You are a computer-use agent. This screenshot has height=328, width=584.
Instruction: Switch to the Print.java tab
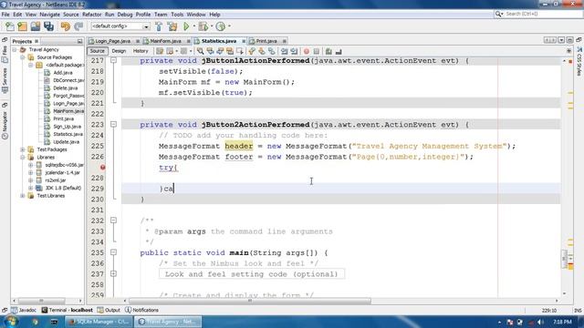(x=266, y=41)
